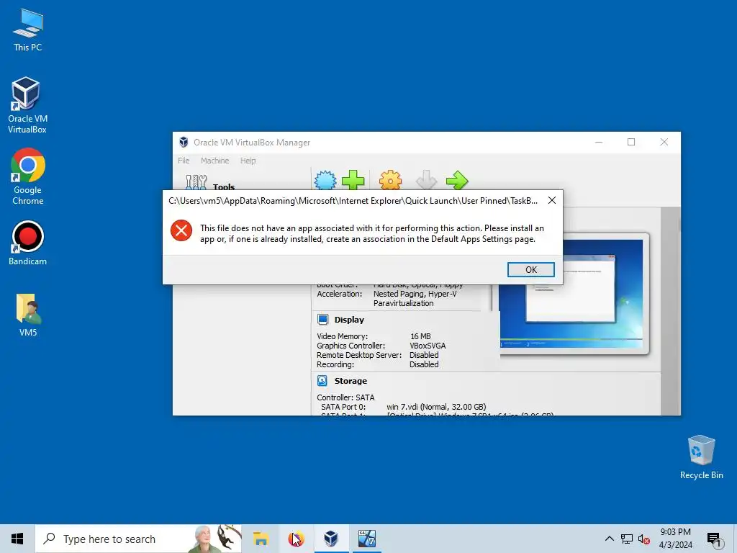
Task: Maximize the VirtualBox Manager window
Action: tap(631, 142)
